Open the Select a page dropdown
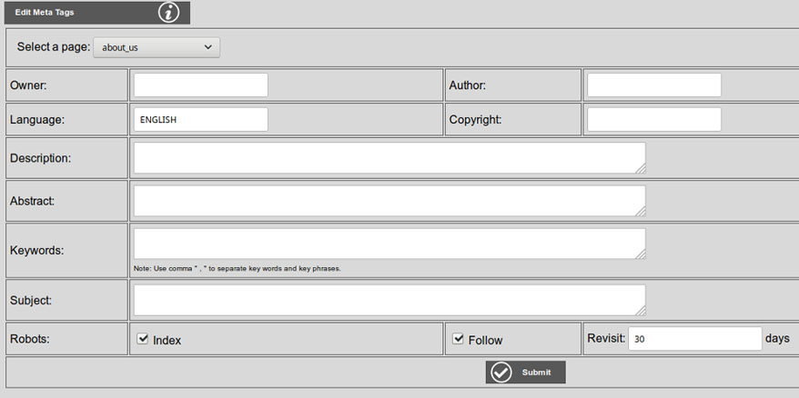This screenshot has height=398, width=799. pyautogui.click(x=157, y=47)
